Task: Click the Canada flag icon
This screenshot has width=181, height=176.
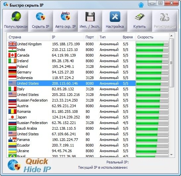Action: [12, 55]
